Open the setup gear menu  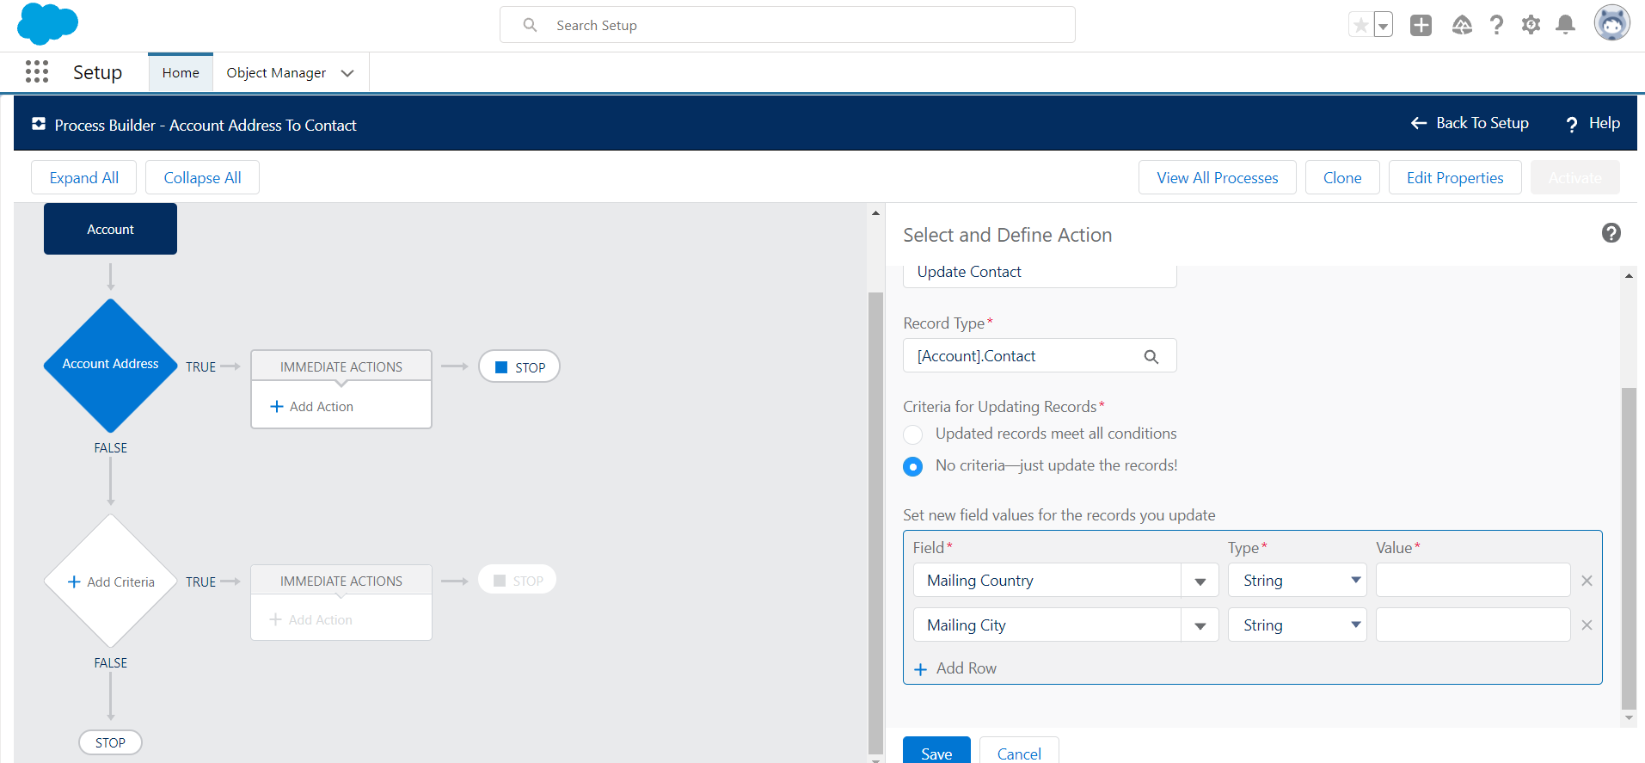(1531, 25)
